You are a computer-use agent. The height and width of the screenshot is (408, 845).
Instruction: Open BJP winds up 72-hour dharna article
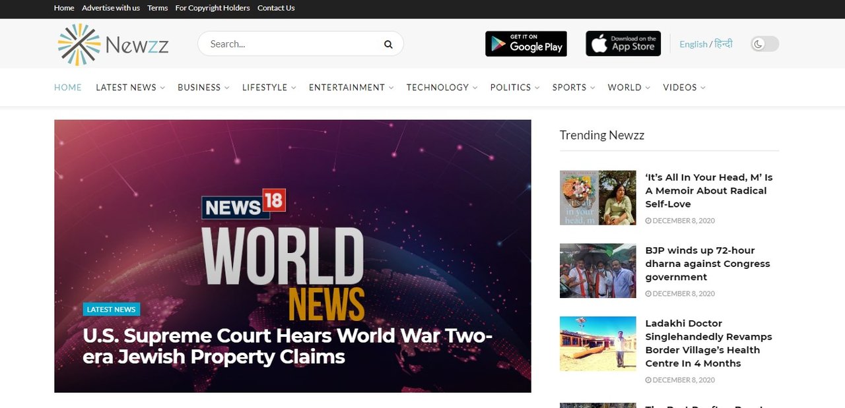(x=708, y=264)
